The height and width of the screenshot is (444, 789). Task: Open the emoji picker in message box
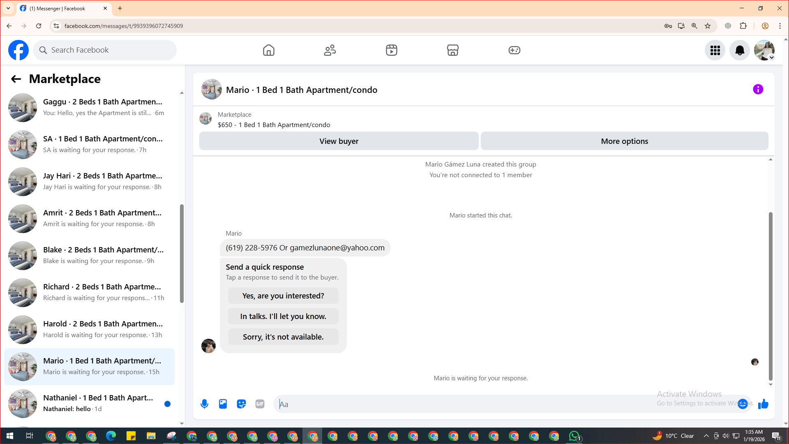(743, 404)
